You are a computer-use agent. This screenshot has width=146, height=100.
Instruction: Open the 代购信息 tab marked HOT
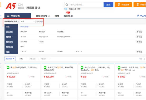tap(68, 16)
